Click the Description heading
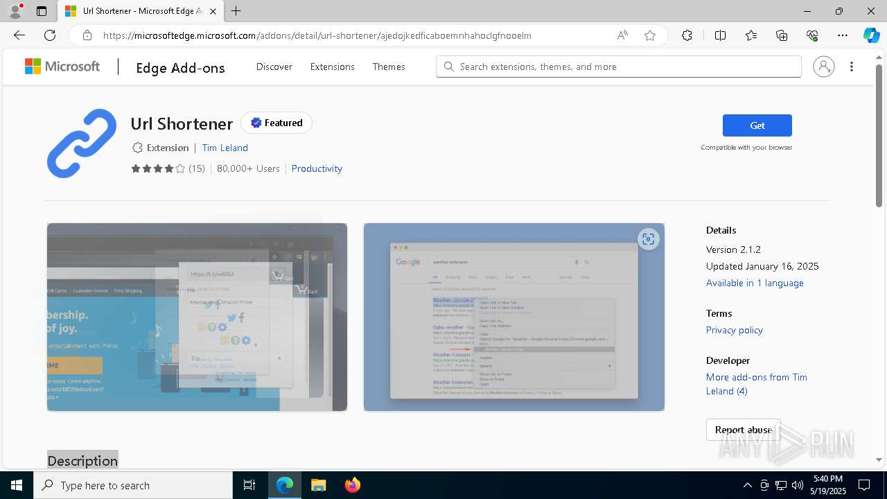 [82, 461]
